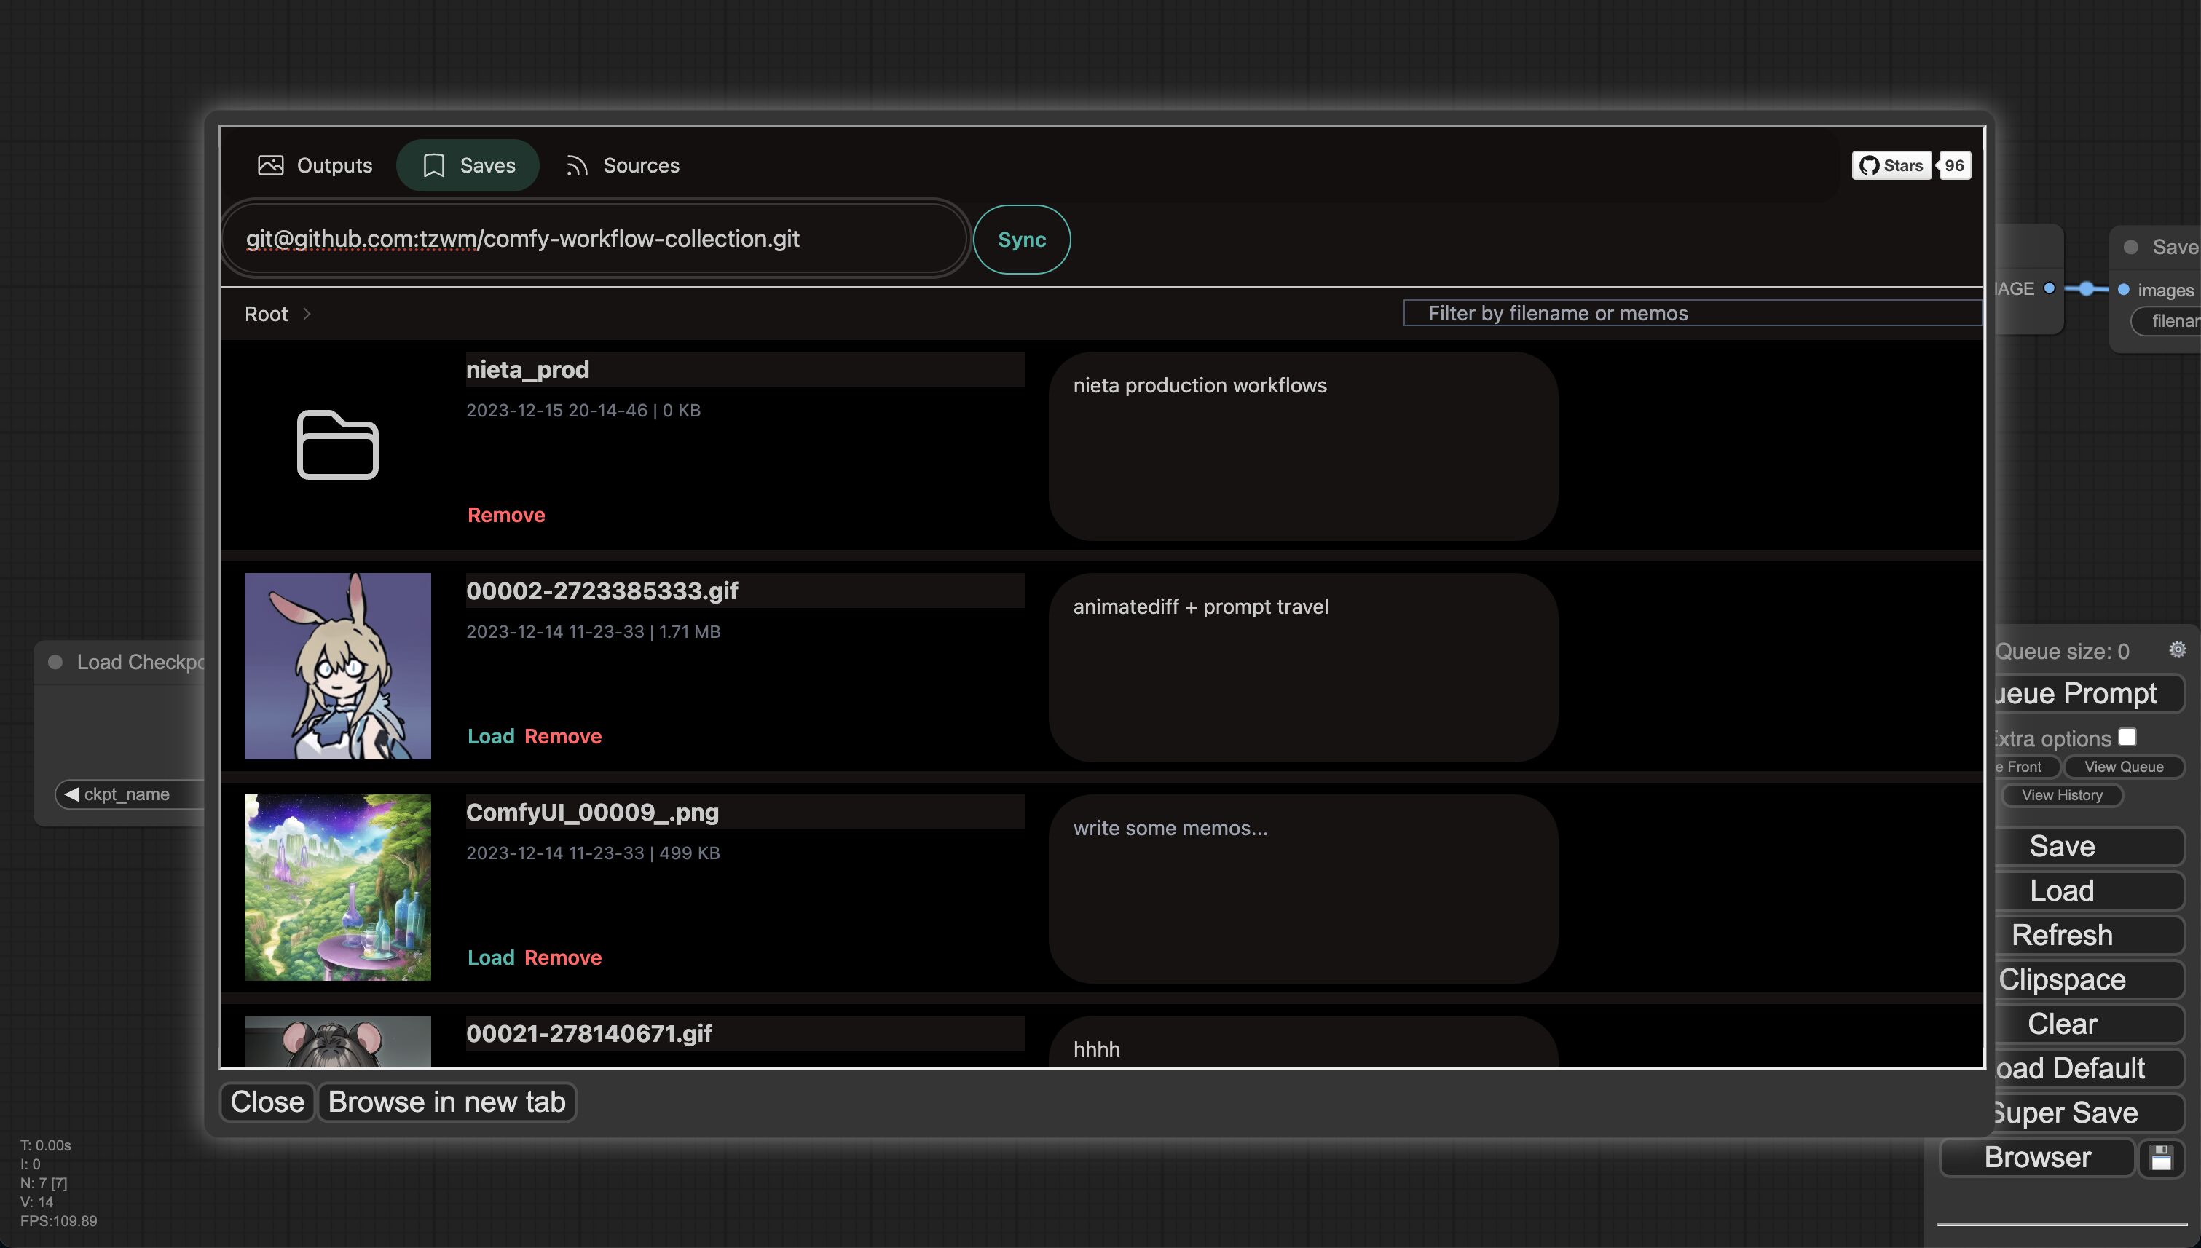Click the images input connector dot
Screen dimensions: 2201x1248
[x=2123, y=290]
